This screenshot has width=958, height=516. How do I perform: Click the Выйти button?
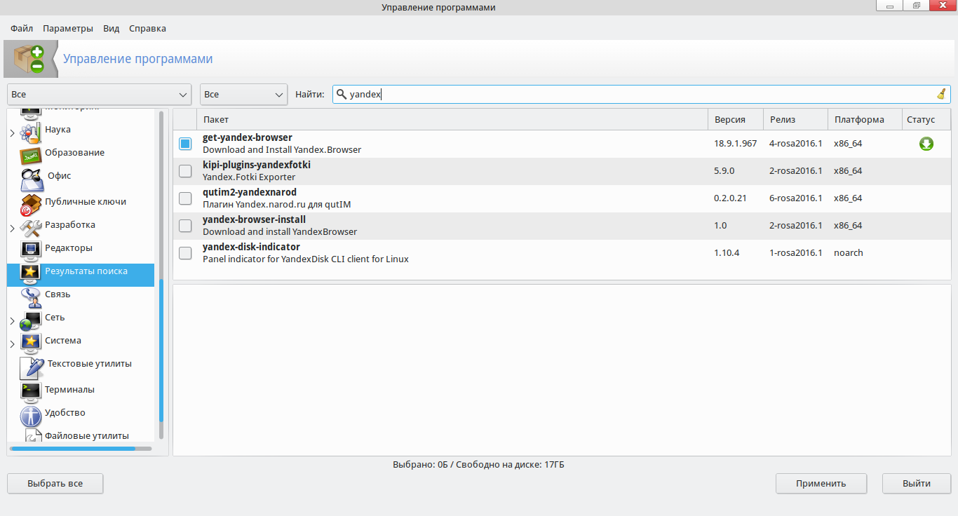(917, 484)
